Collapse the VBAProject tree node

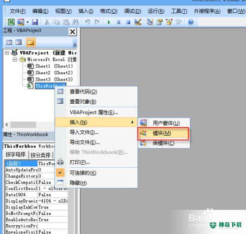click(7, 53)
